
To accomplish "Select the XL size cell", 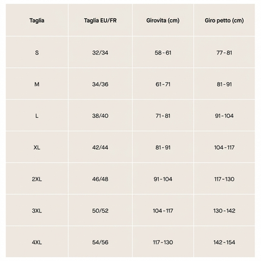I will tap(37, 147).
